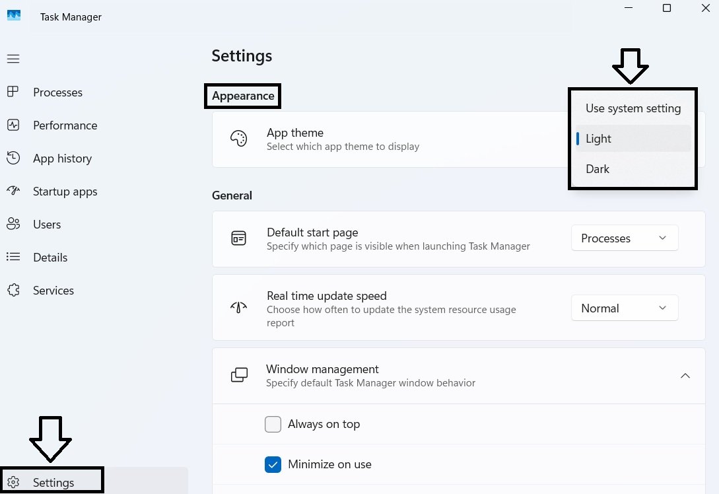719x494 pixels.
Task: Maximize the Task Manager window
Action: (667, 8)
